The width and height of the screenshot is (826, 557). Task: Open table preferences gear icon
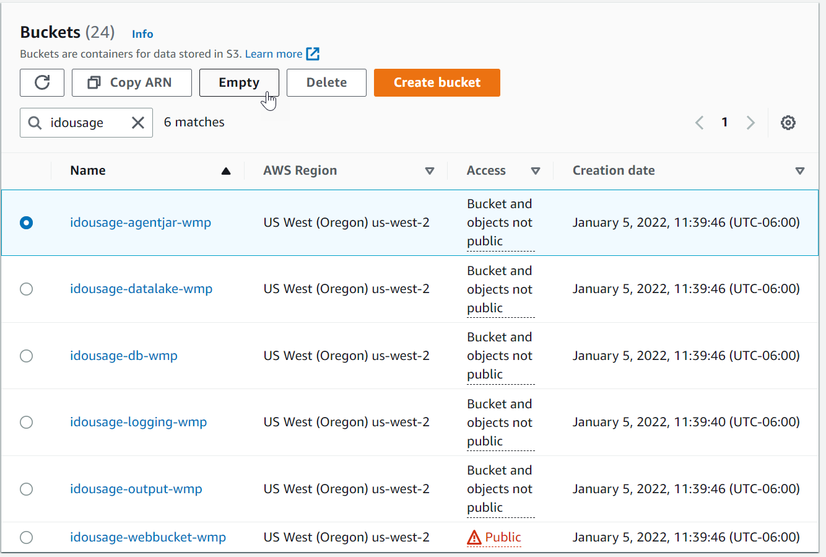[788, 123]
